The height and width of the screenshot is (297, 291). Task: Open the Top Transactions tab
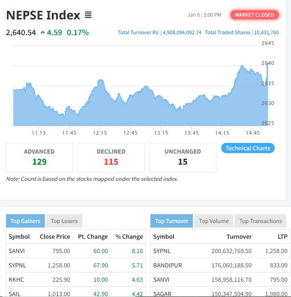[260, 221]
